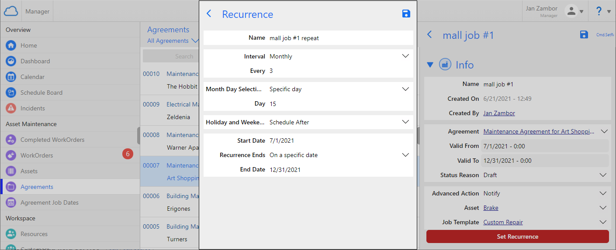This screenshot has width=616, height=250.
Task: Click the cloud logo icon
Action: pyautogui.click(x=11, y=11)
